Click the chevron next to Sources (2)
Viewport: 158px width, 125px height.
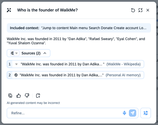point(45,53)
